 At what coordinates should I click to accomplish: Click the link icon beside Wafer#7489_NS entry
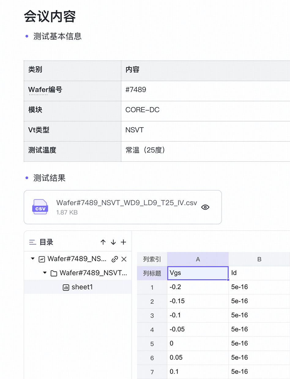point(115,259)
